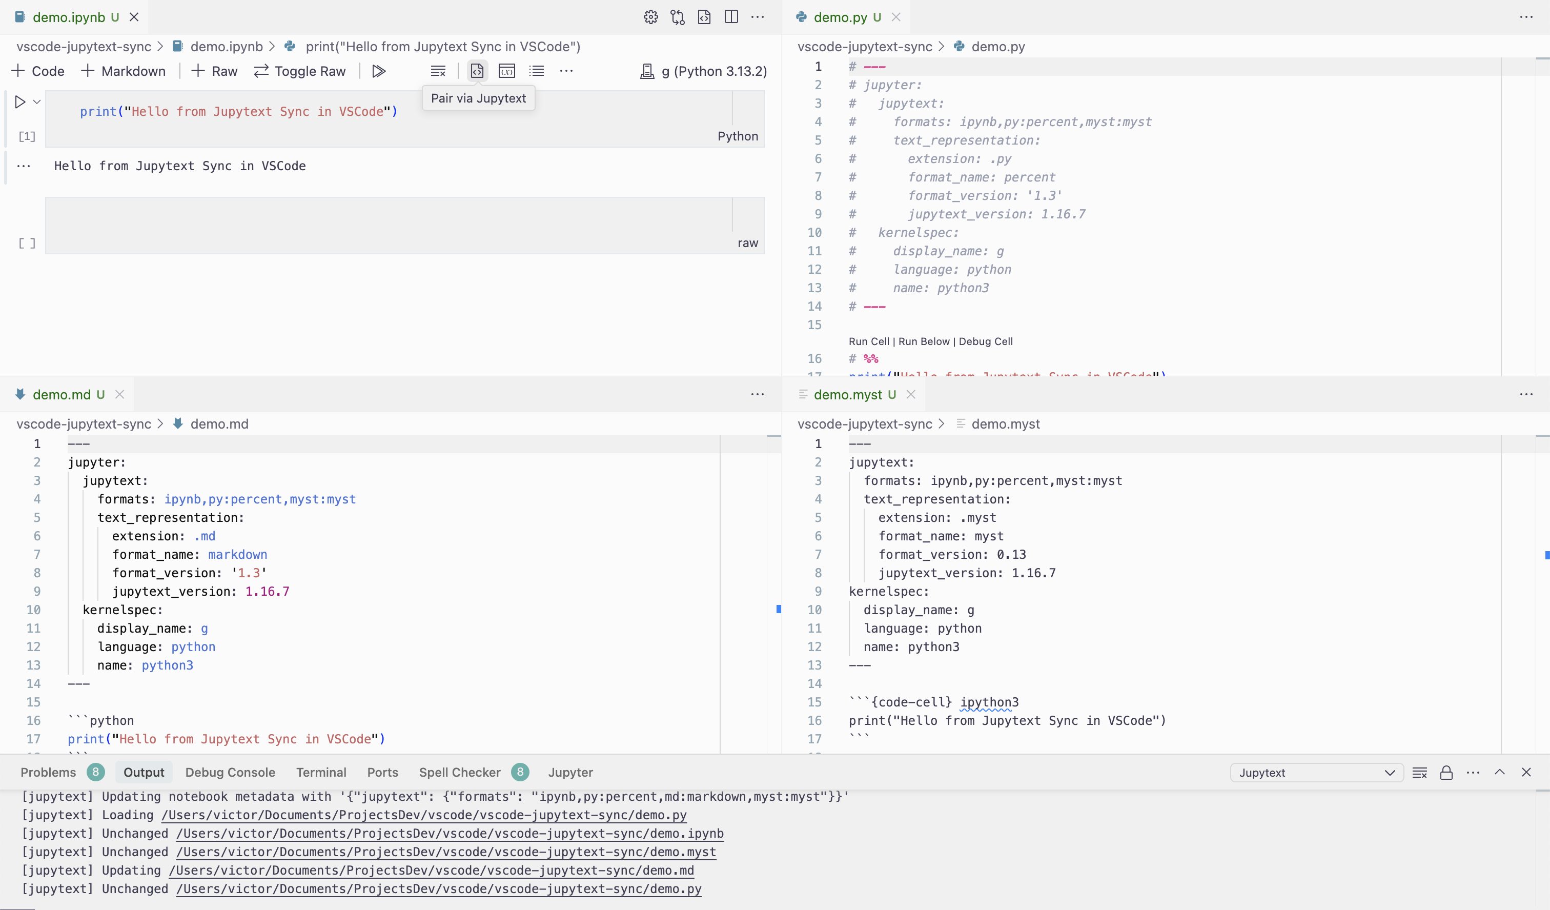
Task: Click Run All cells icon
Action: [x=379, y=71]
